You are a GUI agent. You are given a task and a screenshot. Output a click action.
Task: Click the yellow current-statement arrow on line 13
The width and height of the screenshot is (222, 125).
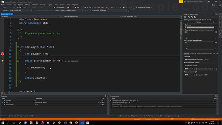(2, 61)
